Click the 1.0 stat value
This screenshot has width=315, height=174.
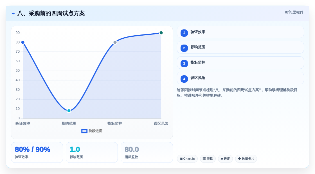pyautogui.click(x=75, y=149)
